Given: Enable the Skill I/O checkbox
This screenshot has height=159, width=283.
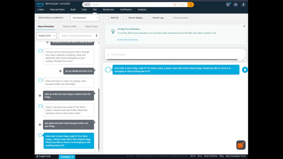Looking at the screenshot, I should coord(107,18).
